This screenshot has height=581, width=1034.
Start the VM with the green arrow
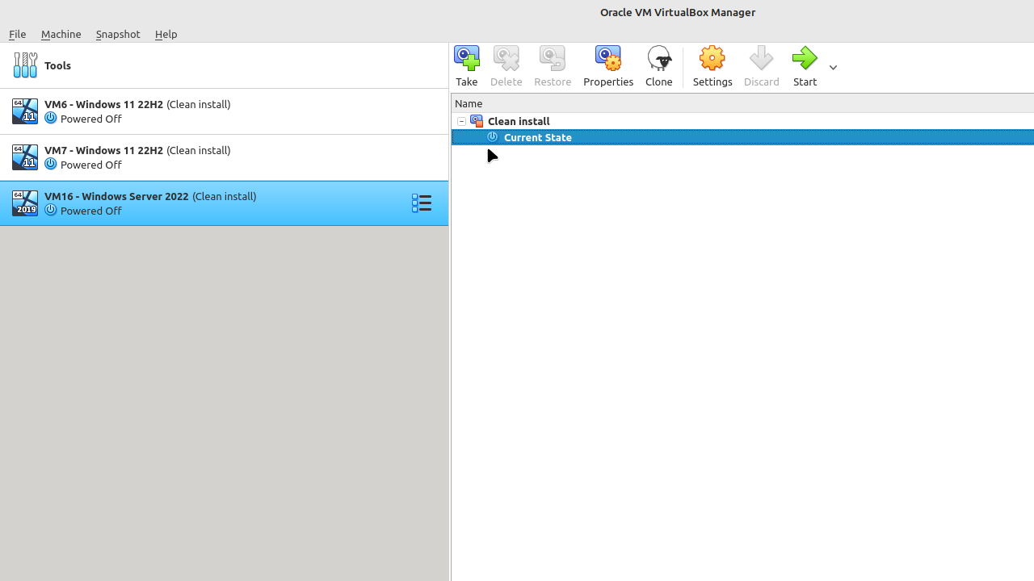(x=805, y=59)
